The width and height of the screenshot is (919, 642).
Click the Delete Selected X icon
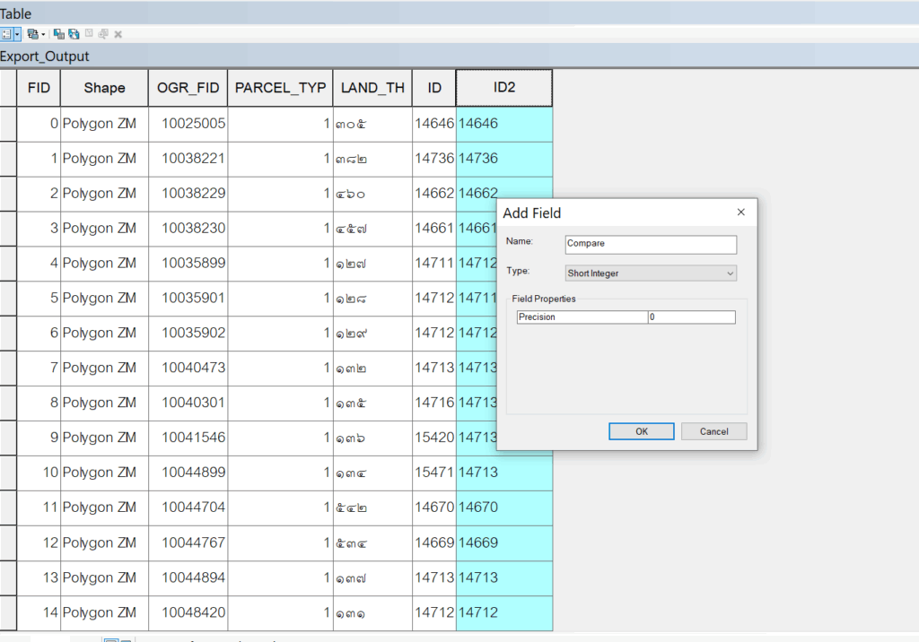pyautogui.click(x=118, y=34)
